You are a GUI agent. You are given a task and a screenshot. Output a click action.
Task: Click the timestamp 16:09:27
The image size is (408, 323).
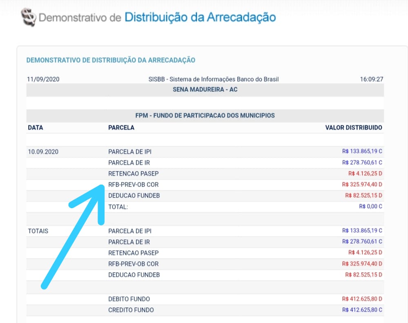(x=371, y=79)
